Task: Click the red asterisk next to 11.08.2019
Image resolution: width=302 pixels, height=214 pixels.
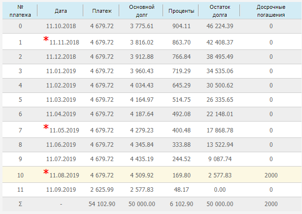Action: point(46,171)
